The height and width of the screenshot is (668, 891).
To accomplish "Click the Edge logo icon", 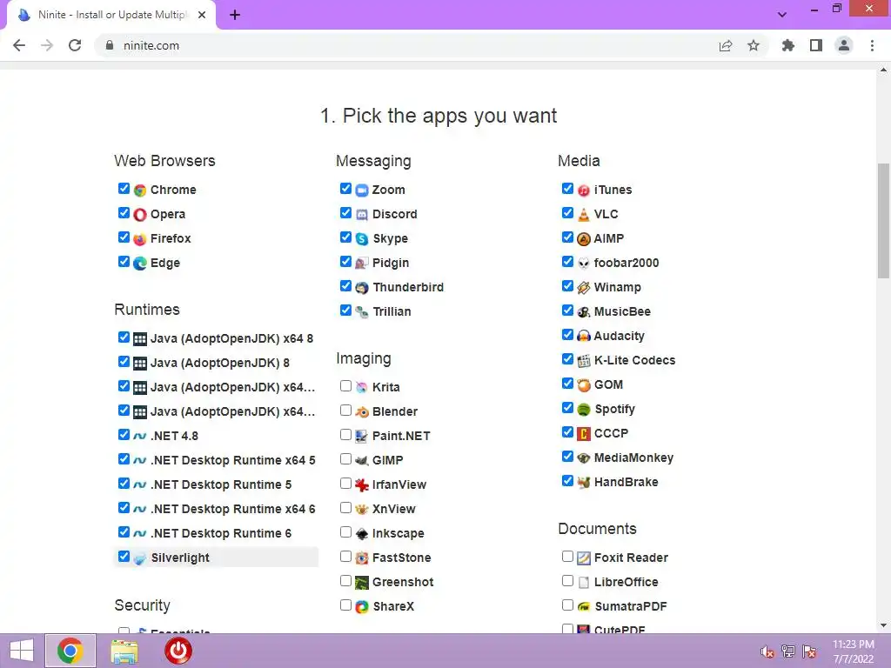I will click(x=140, y=263).
